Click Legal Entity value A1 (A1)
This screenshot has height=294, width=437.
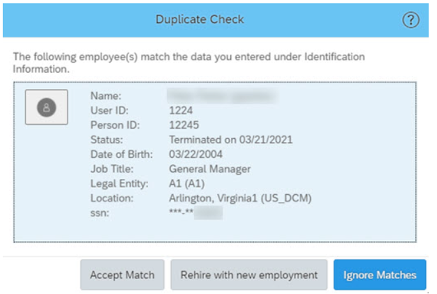187,183
